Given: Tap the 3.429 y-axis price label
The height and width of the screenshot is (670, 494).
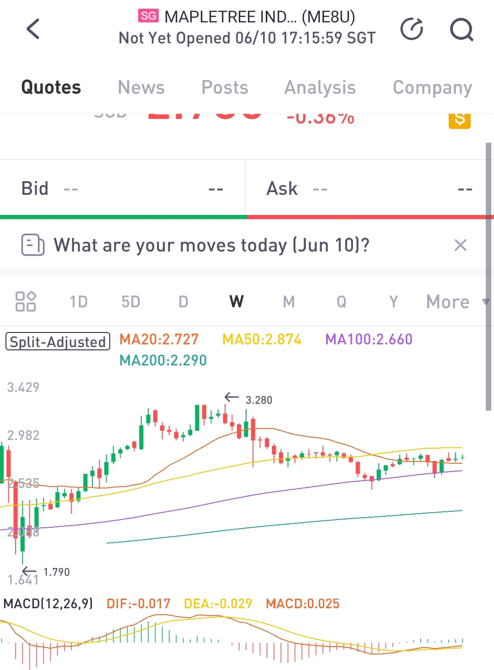Looking at the screenshot, I should click(x=23, y=387).
